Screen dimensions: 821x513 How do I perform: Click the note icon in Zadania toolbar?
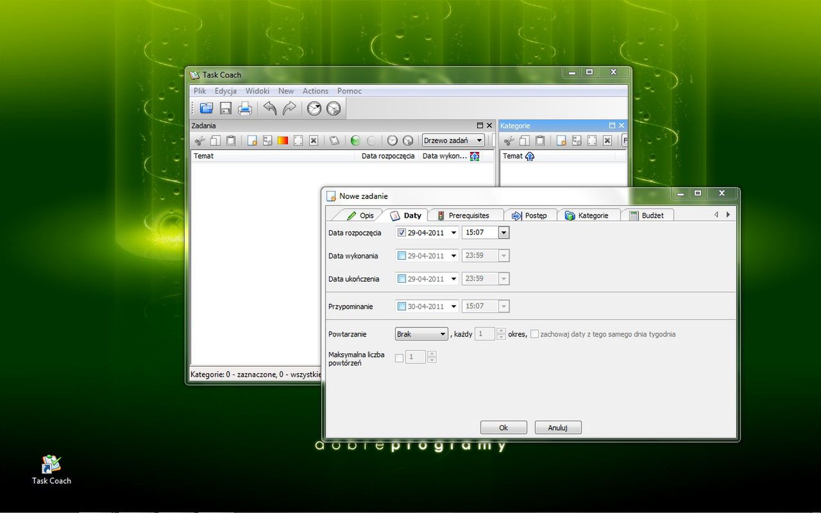click(334, 140)
